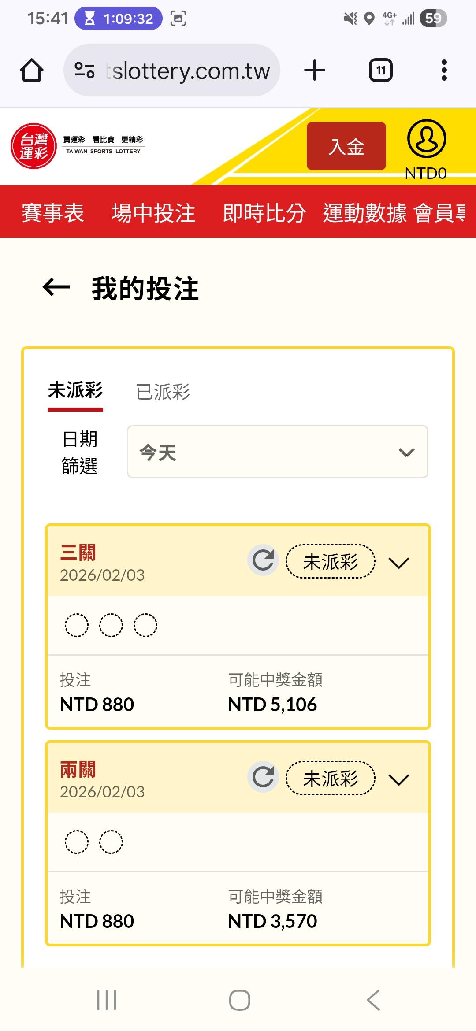This screenshot has width=476, height=1031.
Task: Switch to the 已派彩 tab
Action: point(163,392)
